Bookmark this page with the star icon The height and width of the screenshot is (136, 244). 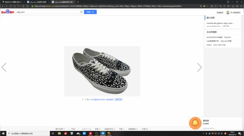coord(23,6)
